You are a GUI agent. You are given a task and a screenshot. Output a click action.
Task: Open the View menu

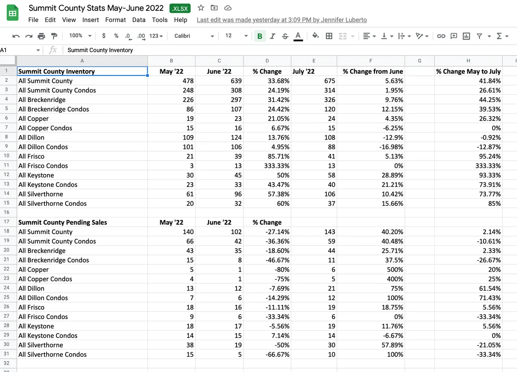point(69,20)
